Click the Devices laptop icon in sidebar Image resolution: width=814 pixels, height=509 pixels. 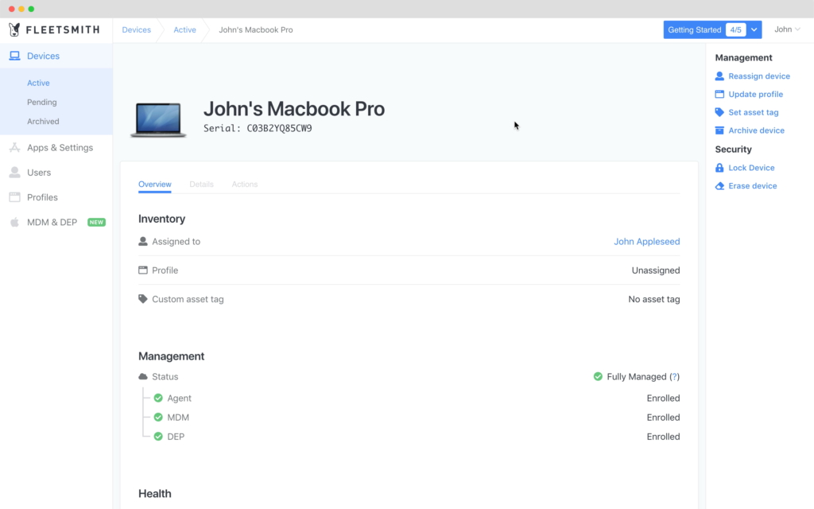(14, 56)
